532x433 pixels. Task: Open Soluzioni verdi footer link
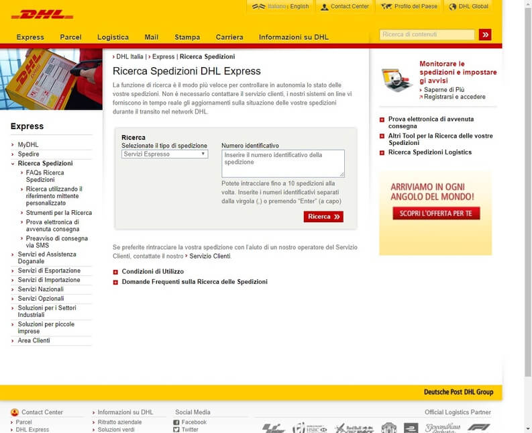[116, 430]
